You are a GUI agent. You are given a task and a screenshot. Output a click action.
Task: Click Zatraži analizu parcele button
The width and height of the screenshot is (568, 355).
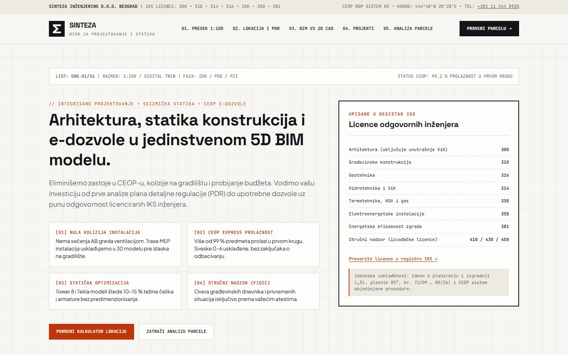pos(176,332)
